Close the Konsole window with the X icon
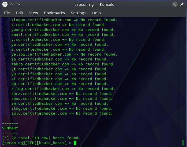This screenshot has width=187, height=147. coord(5,4)
